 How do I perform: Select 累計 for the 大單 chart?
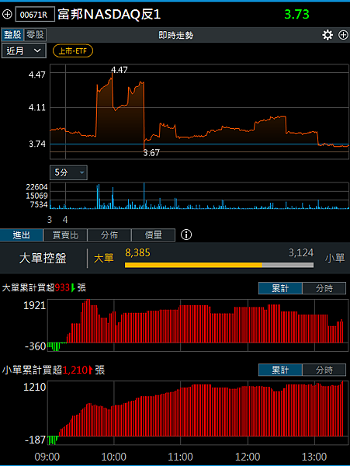pyautogui.click(x=280, y=288)
